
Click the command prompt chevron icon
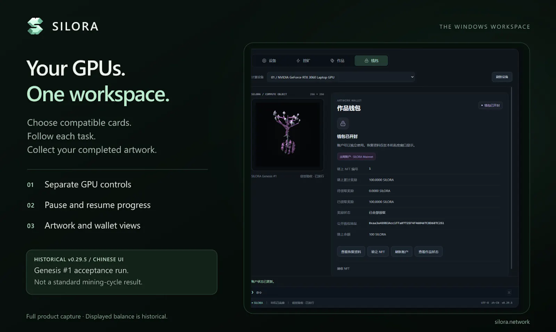[x=253, y=292]
